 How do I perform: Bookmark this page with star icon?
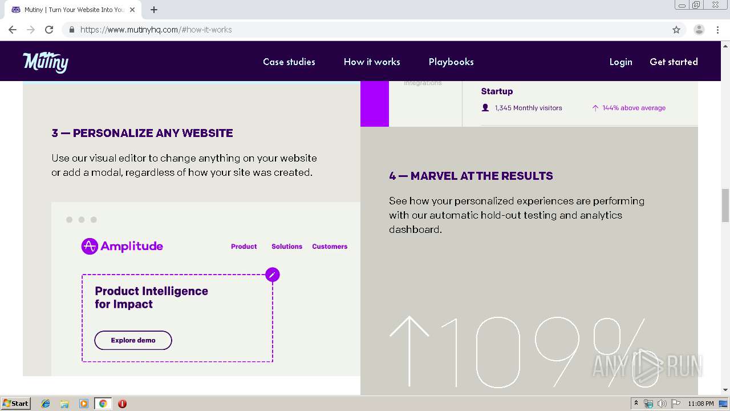pyautogui.click(x=676, y=30)
